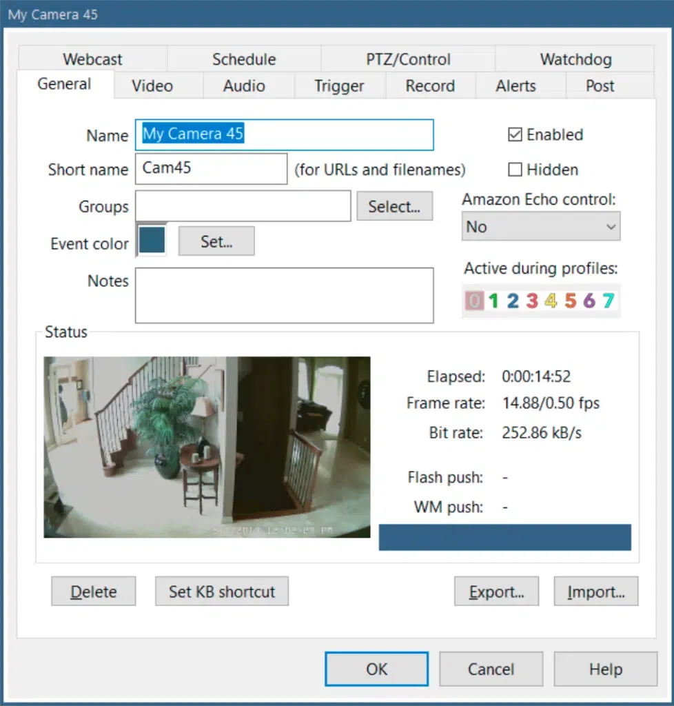Check the Hidden checkbox
This screenshot has width=674, height=706.
[x=515, y=170]
